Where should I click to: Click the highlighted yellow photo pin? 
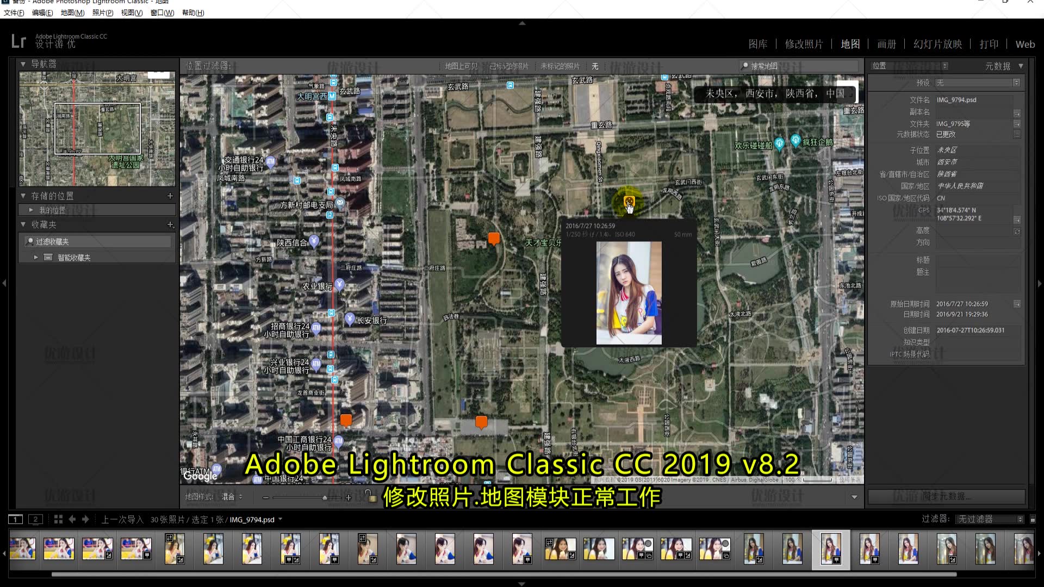pyautogui.click(x=629, y=202)
